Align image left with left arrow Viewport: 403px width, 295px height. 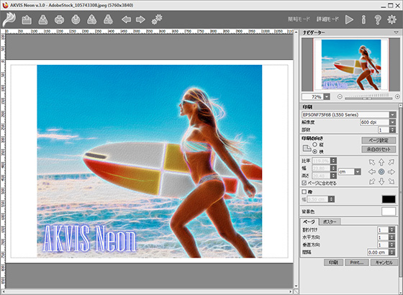[372, 172]
